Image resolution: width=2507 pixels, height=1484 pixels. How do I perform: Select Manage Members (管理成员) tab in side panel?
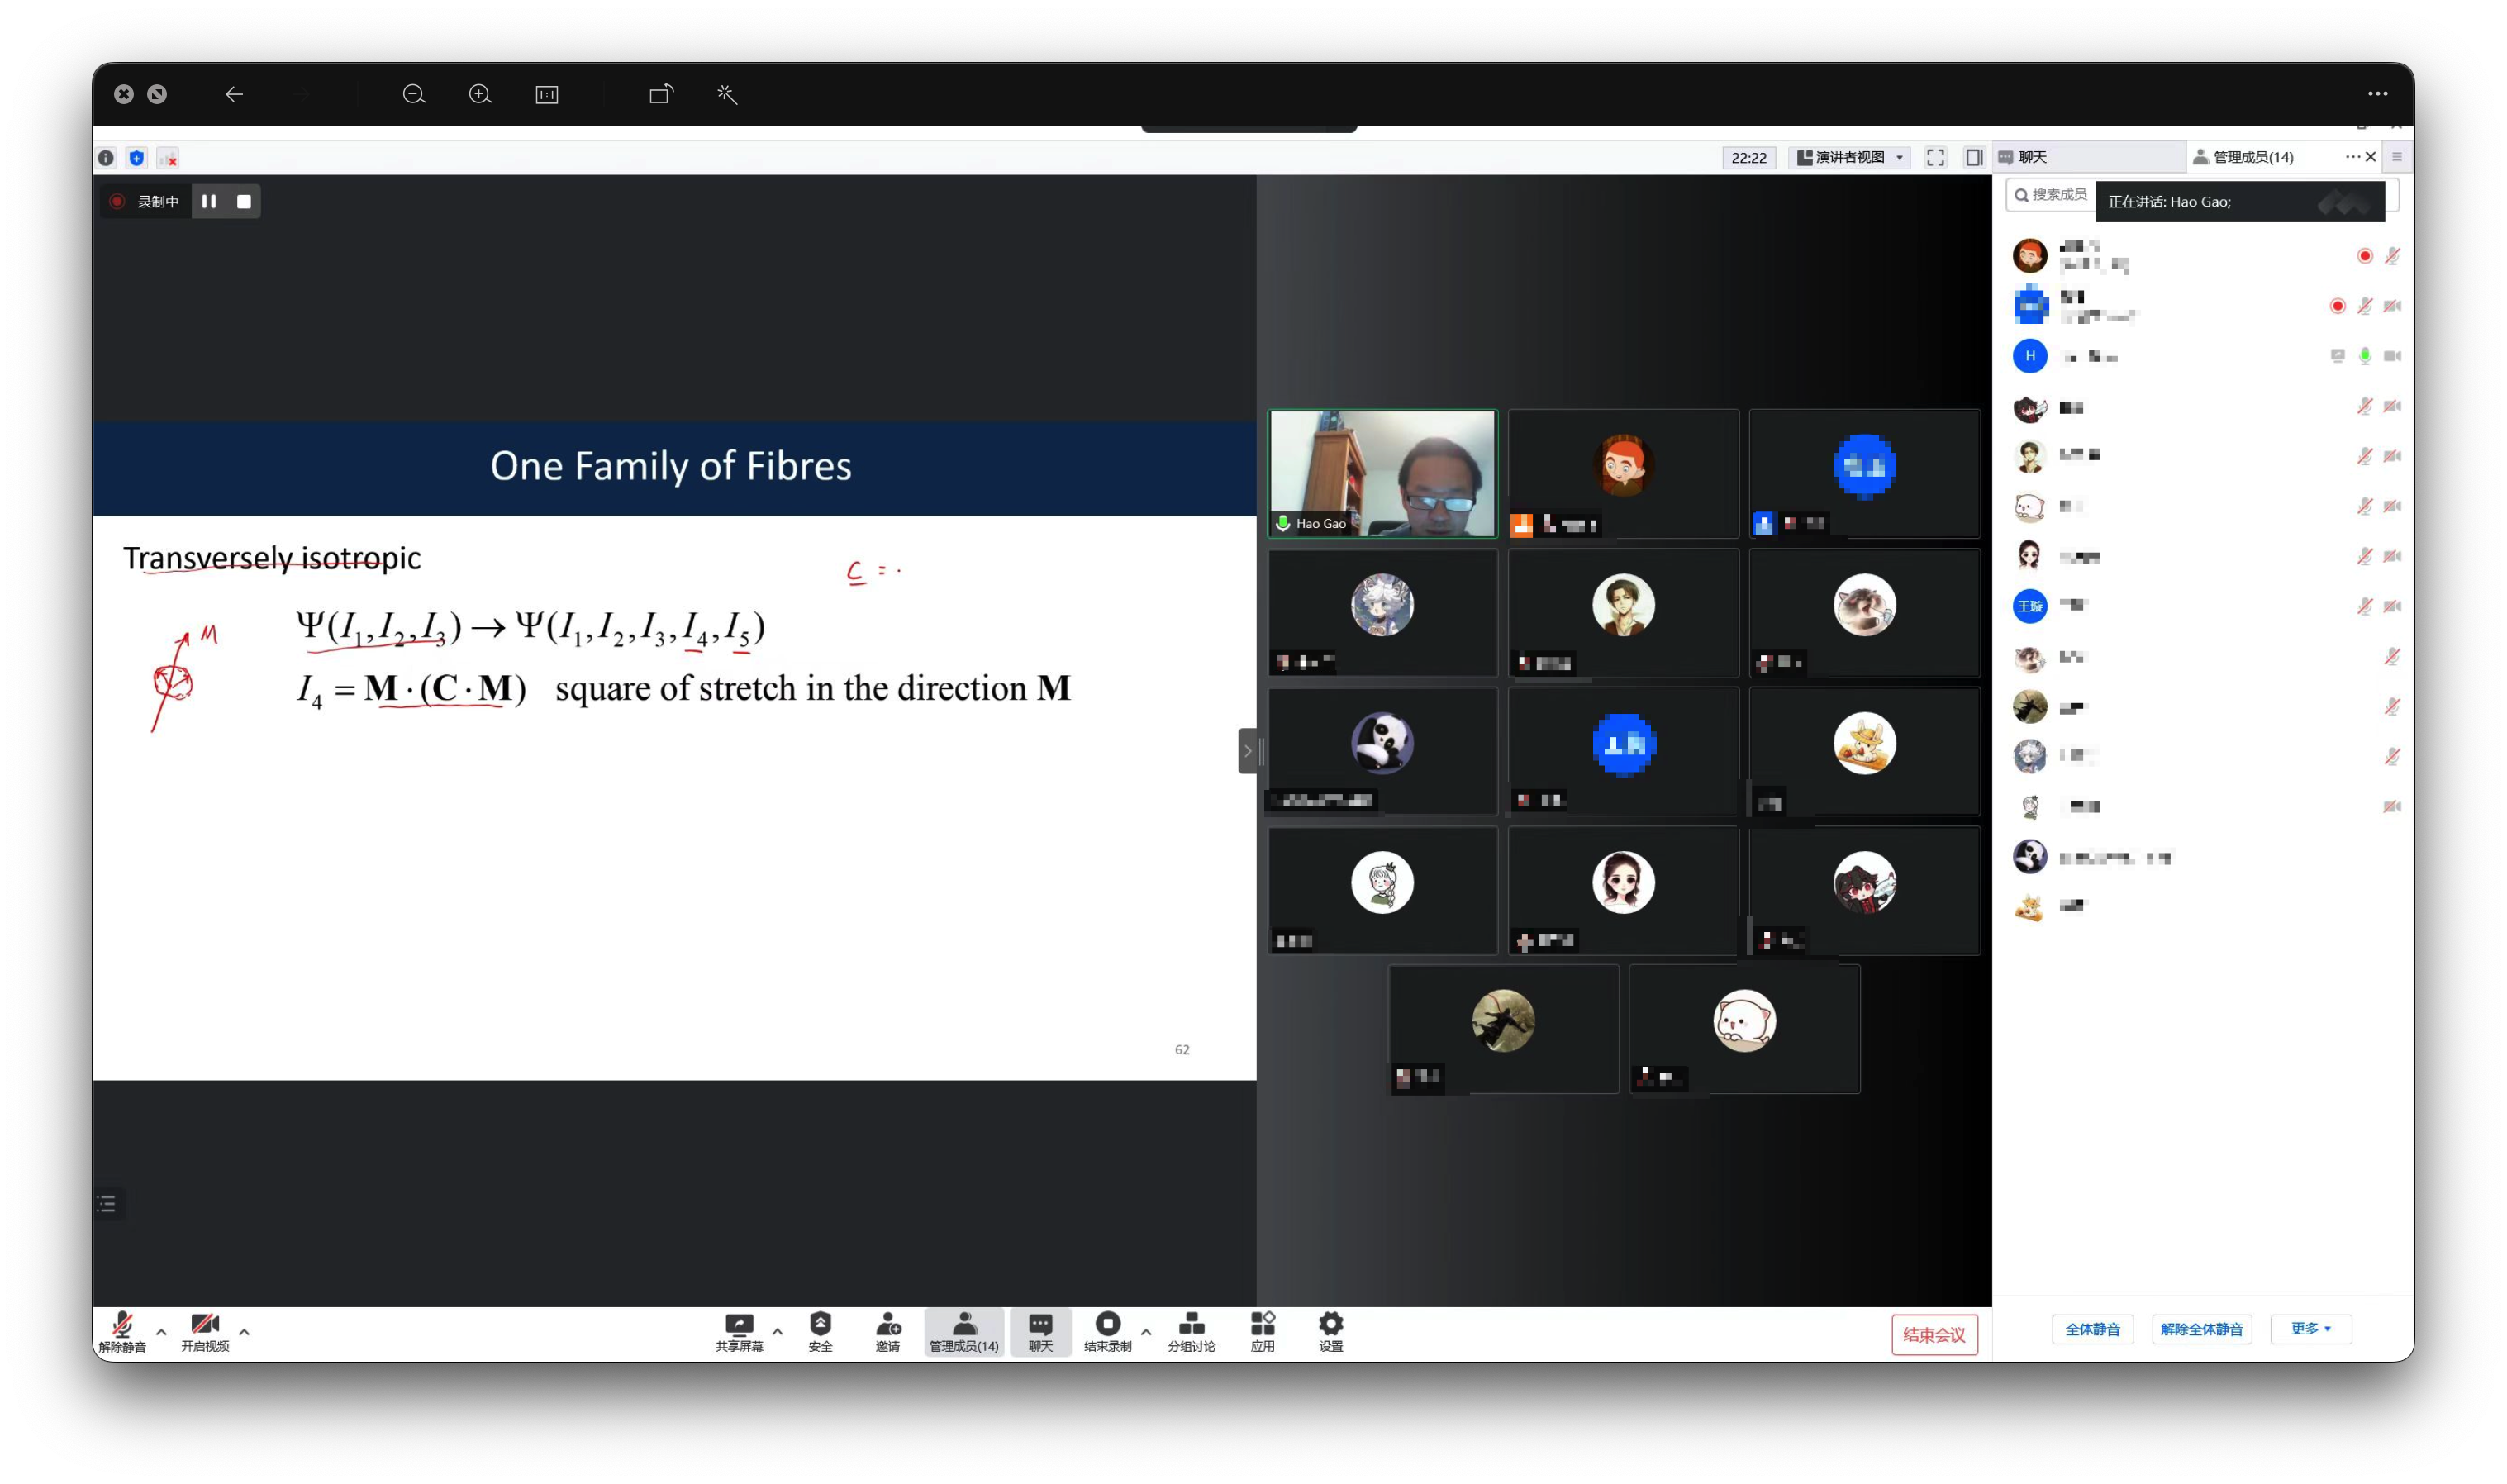coord(2252,157)
